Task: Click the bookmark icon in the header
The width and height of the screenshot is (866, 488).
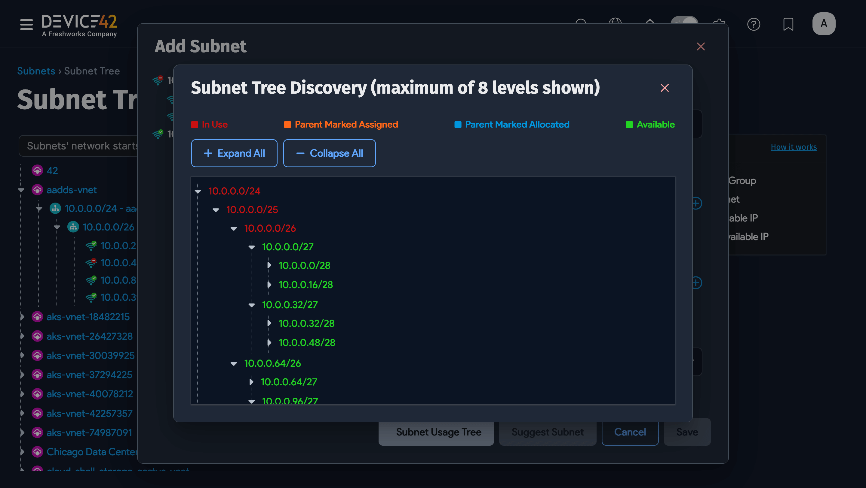Action: pos(788,24)
